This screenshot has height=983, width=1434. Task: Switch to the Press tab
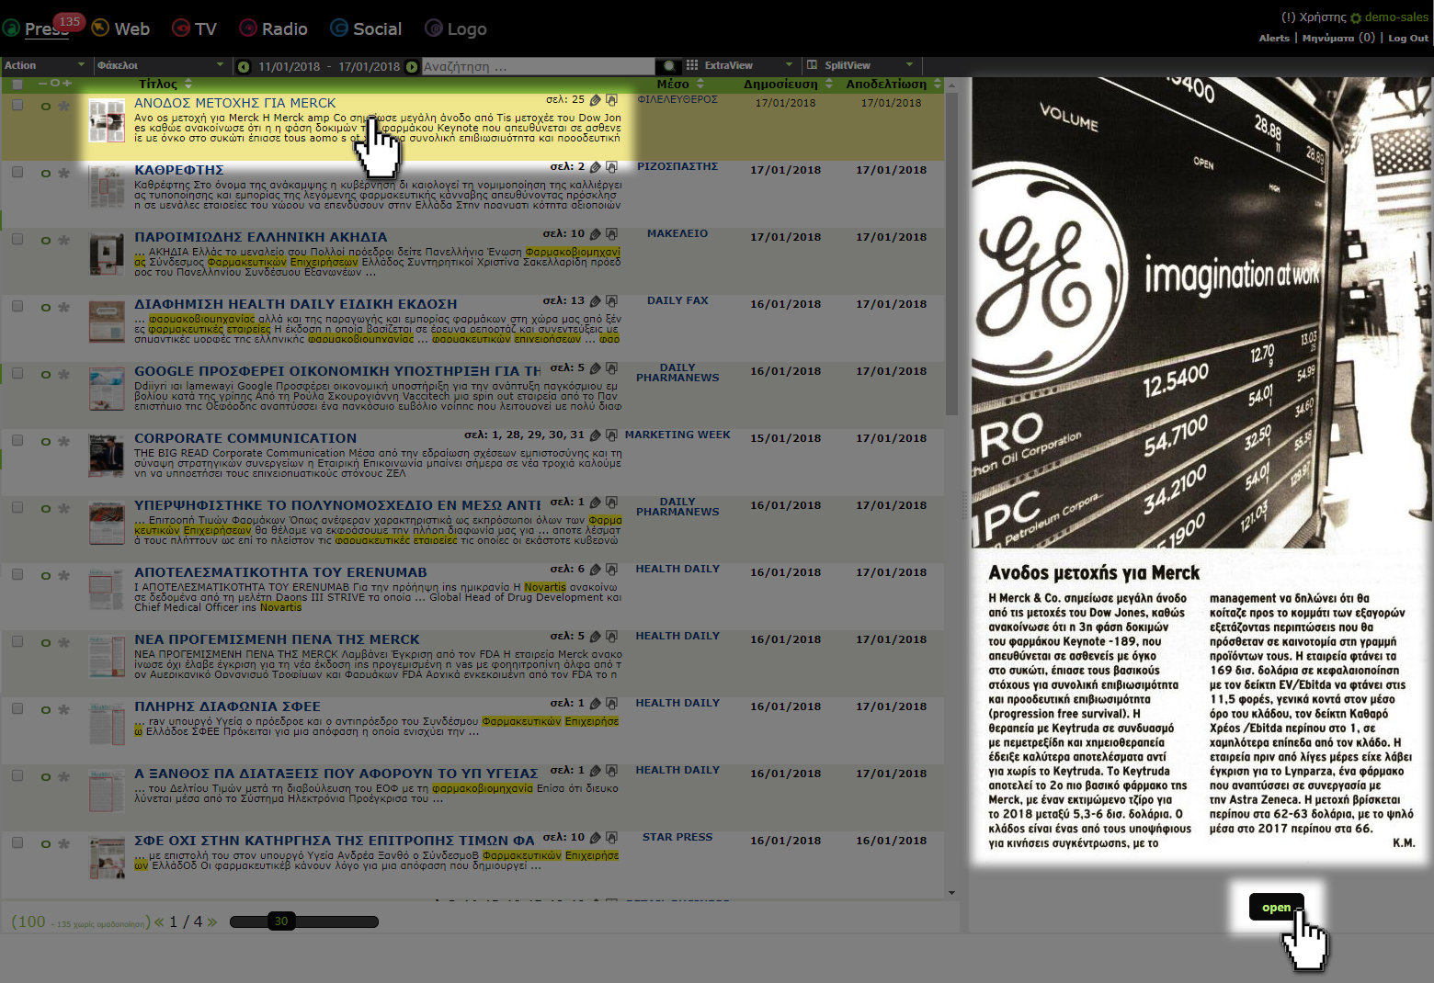click(35, 28)
